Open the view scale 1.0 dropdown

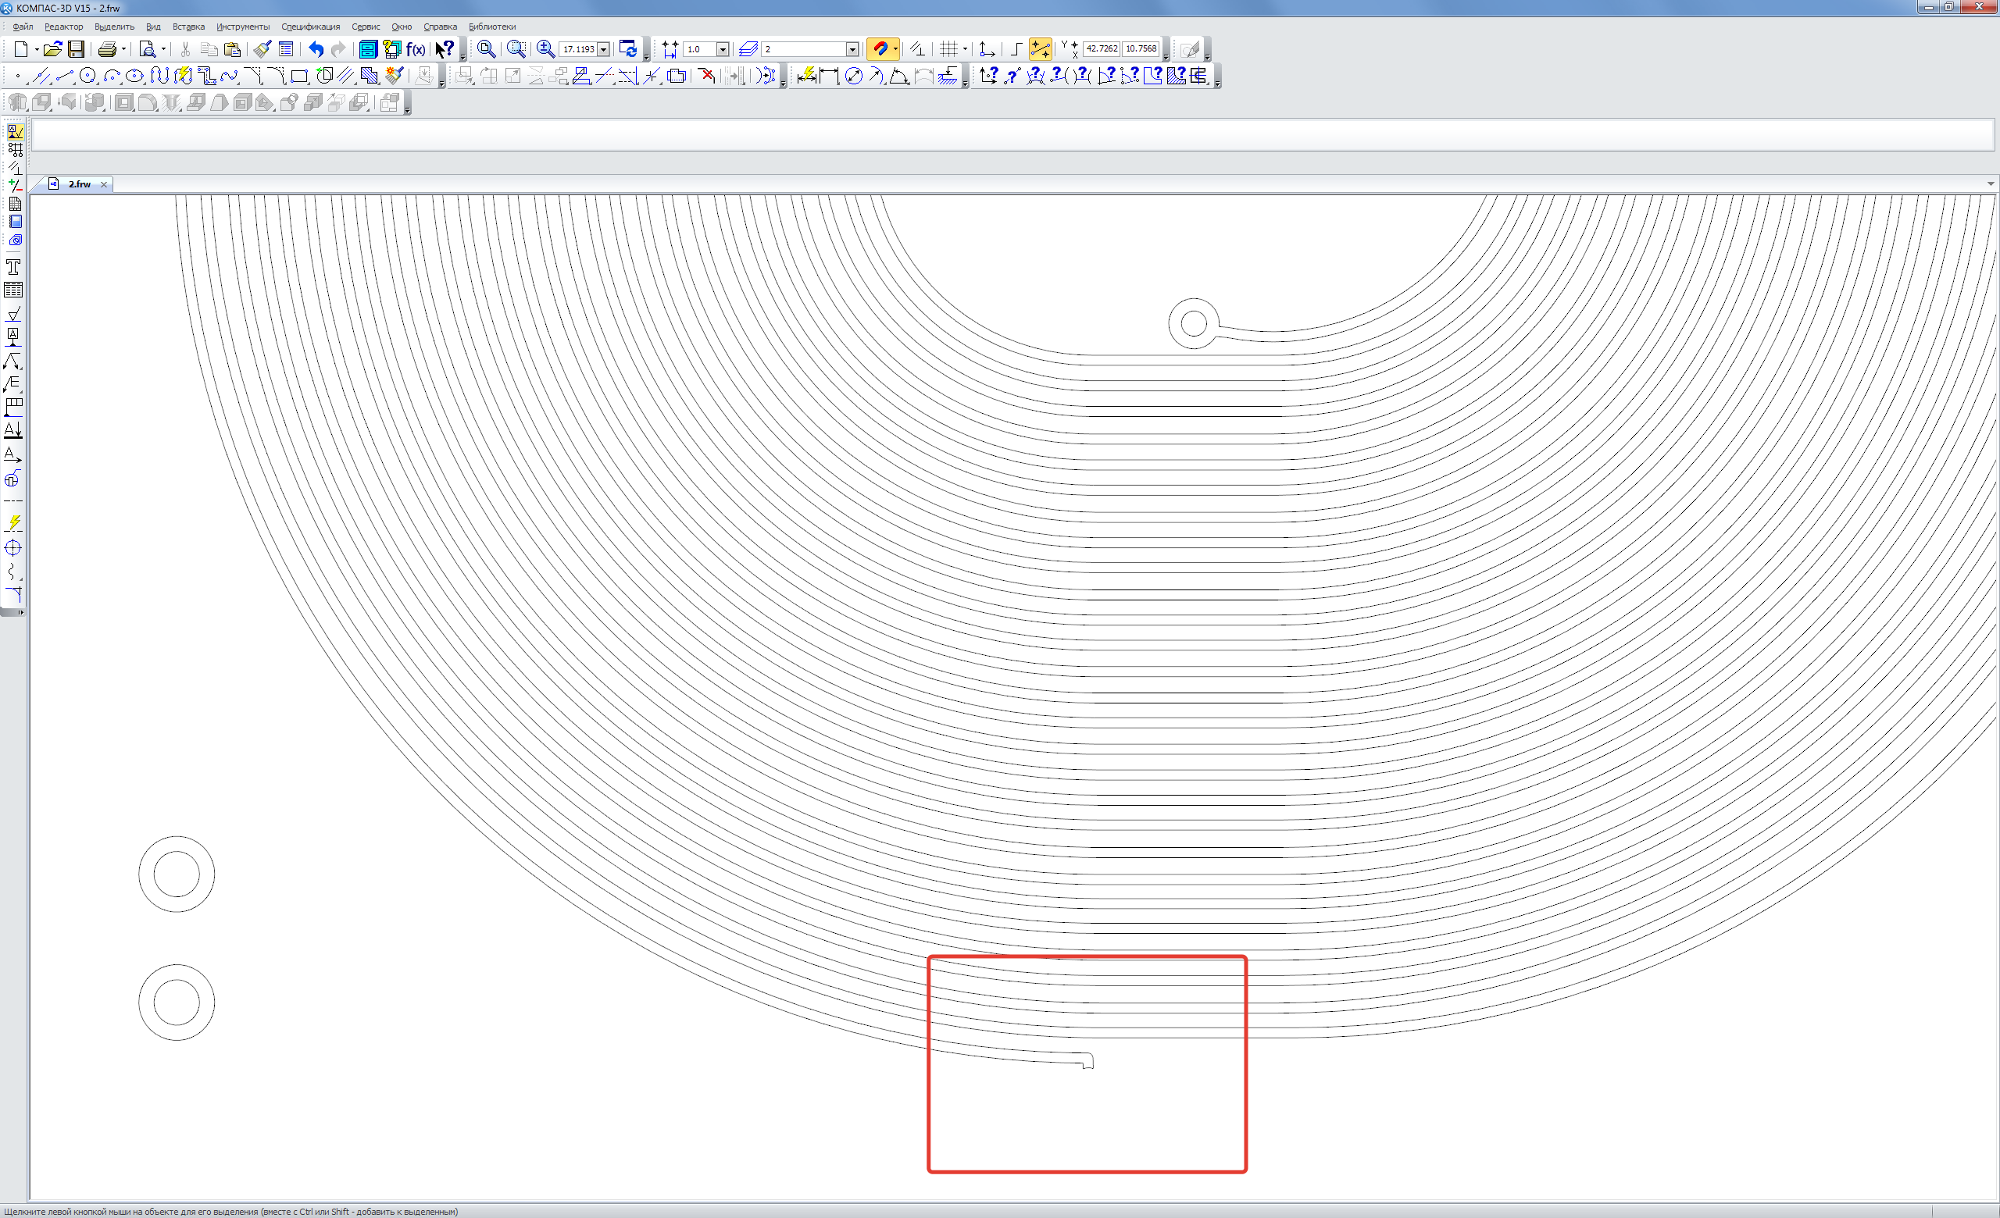coord(723,49)
